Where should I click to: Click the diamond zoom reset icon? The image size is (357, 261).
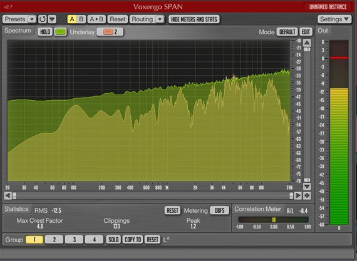(x=307, y=195)
